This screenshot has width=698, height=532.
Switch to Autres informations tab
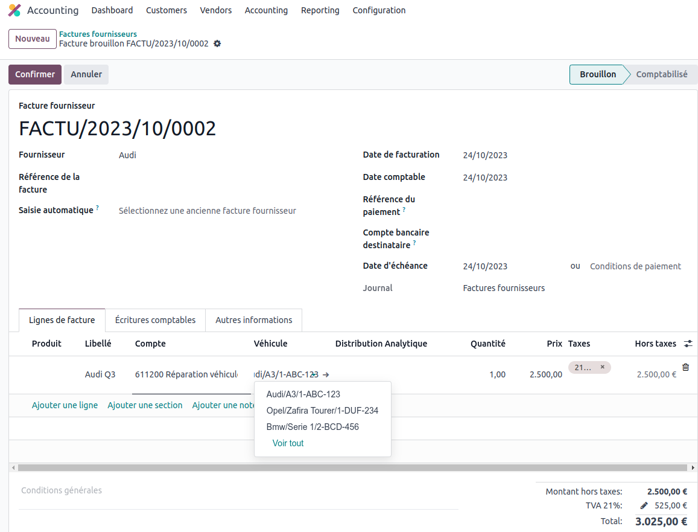click(254, 320)
